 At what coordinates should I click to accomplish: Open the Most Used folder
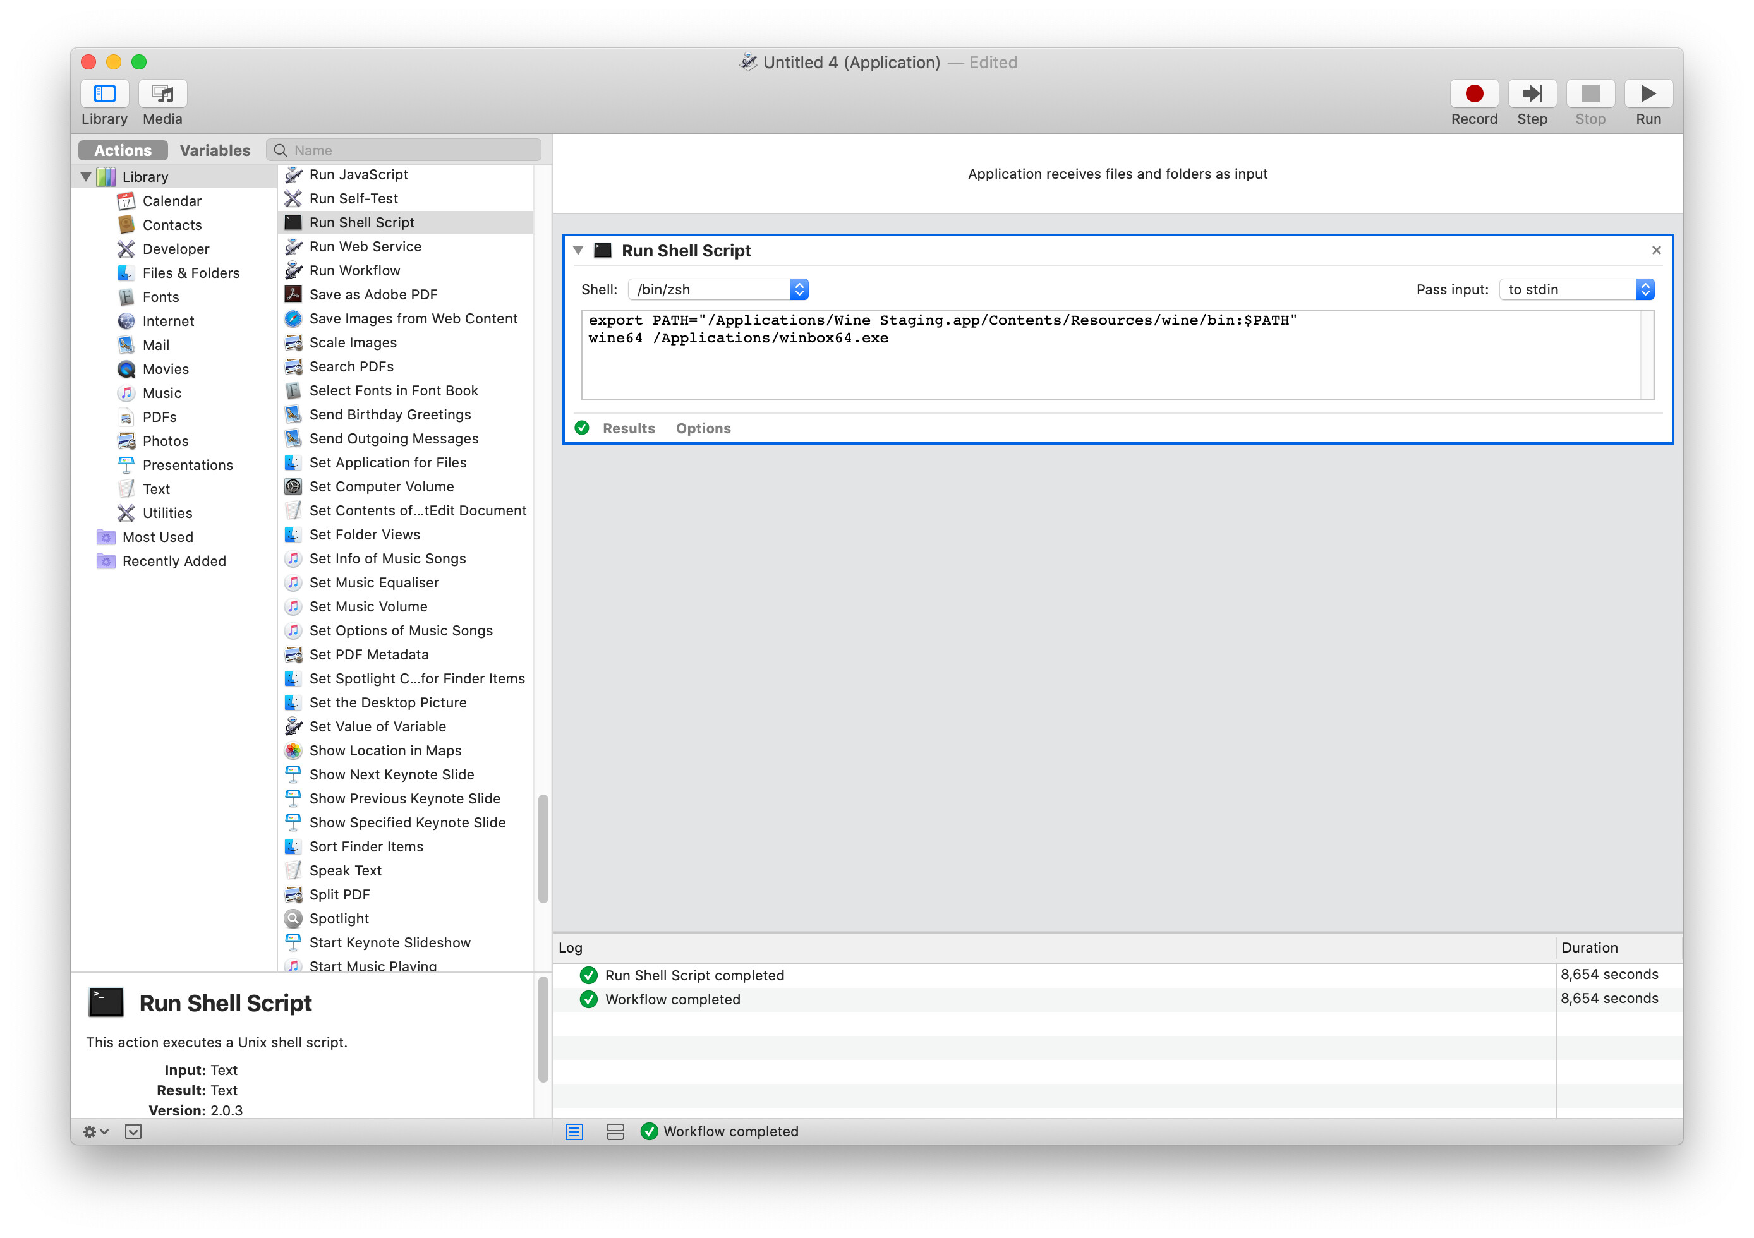157,537
